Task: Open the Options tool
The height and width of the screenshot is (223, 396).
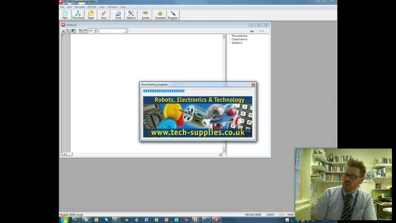Action: [x=131, y=15]
